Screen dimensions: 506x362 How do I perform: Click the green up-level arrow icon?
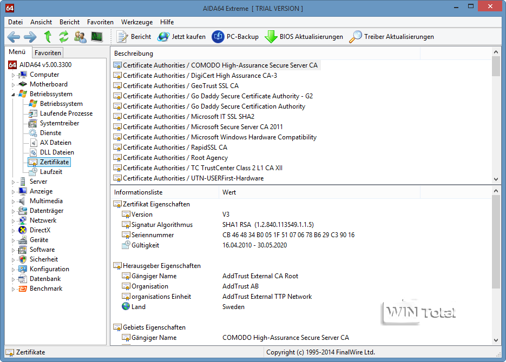[48, 37]
